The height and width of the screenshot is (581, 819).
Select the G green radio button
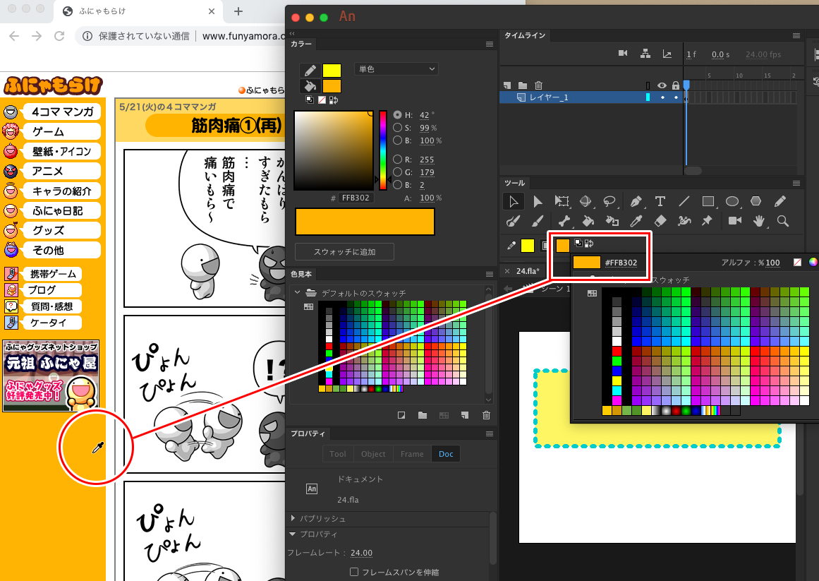[397, 172]
